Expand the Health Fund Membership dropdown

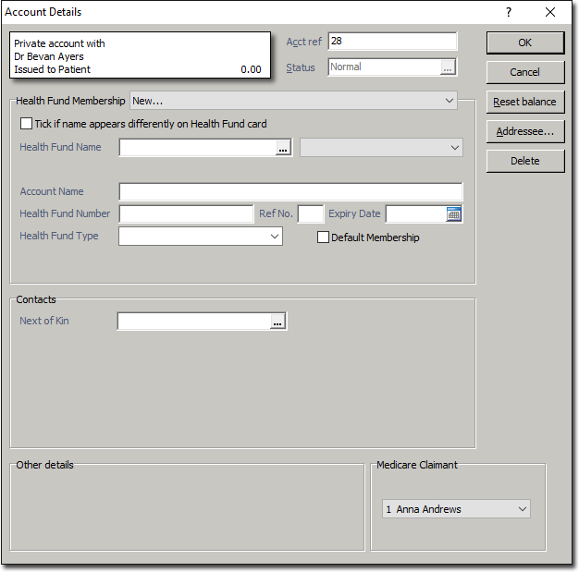coord(450,101)
